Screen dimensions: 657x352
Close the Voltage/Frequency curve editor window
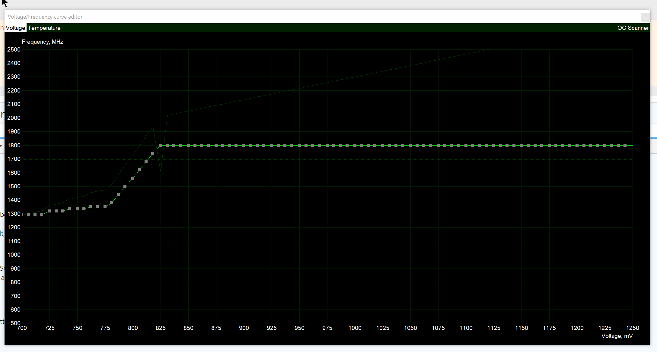pos(645,17)
